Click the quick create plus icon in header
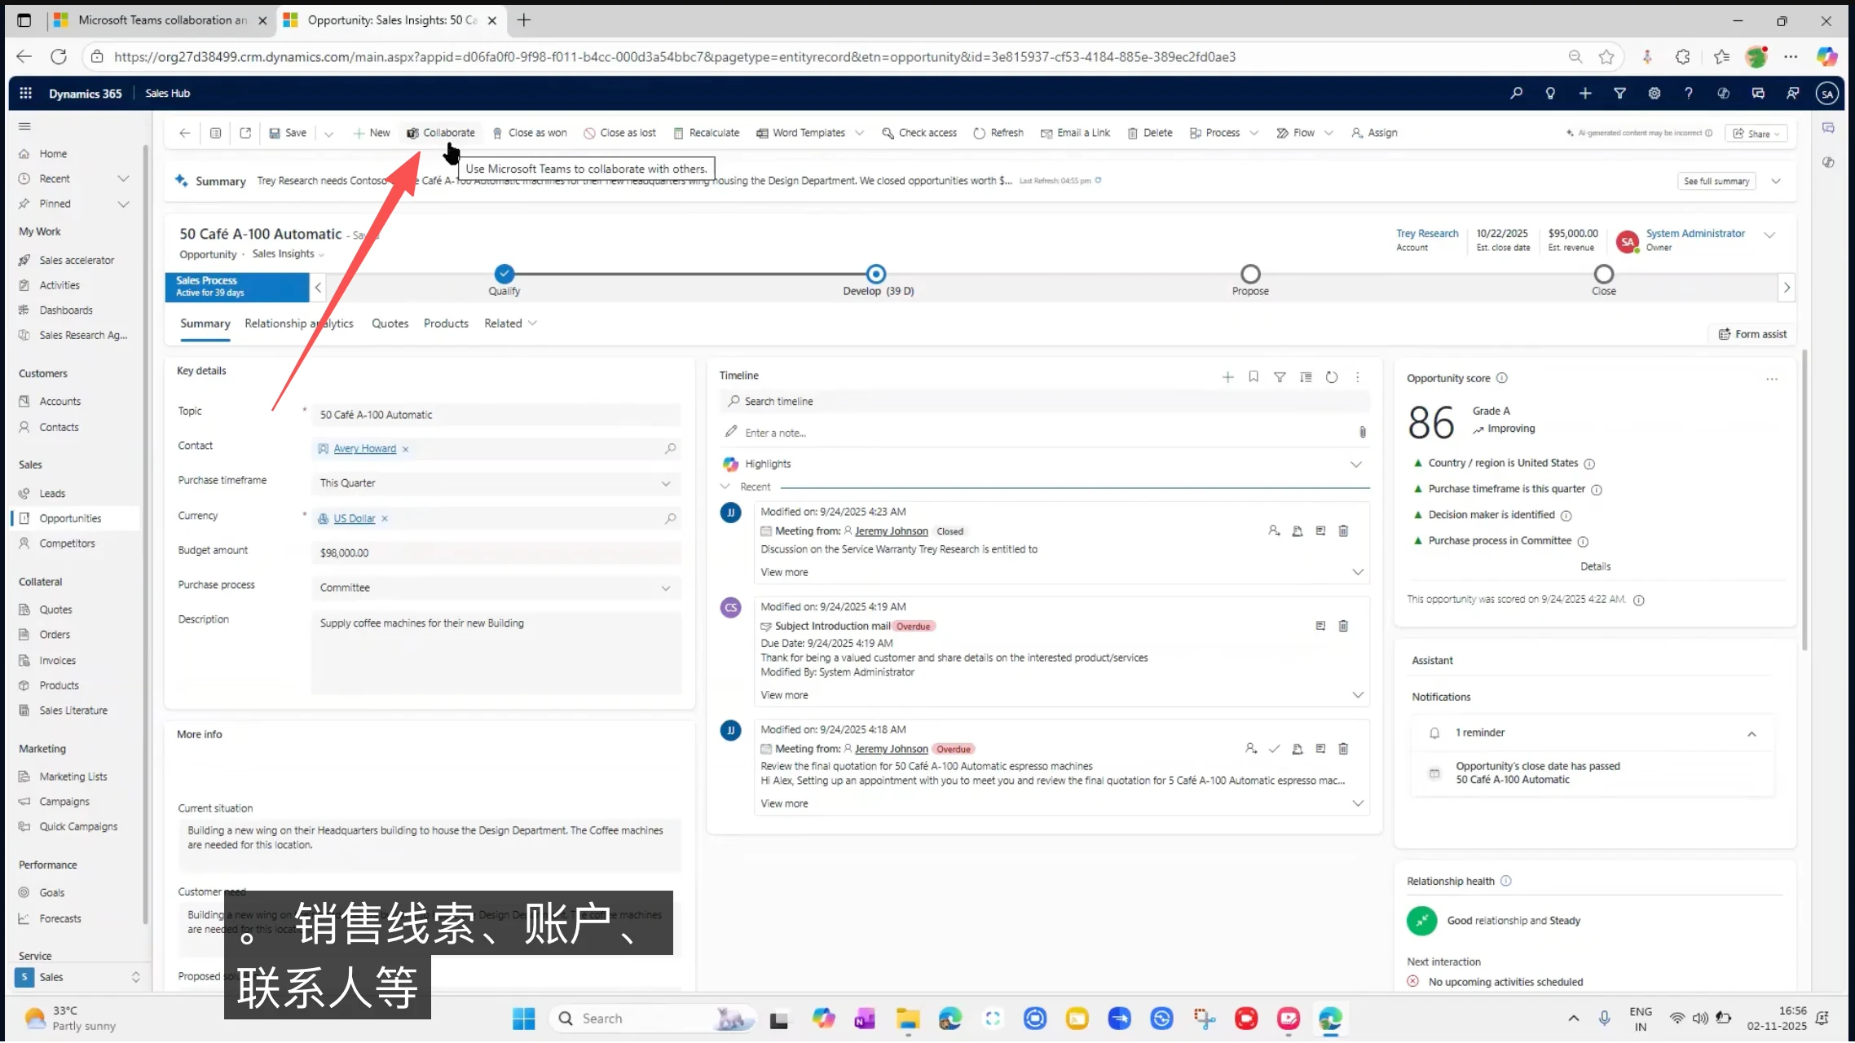1855x1043 pixels. (1585, 93)
